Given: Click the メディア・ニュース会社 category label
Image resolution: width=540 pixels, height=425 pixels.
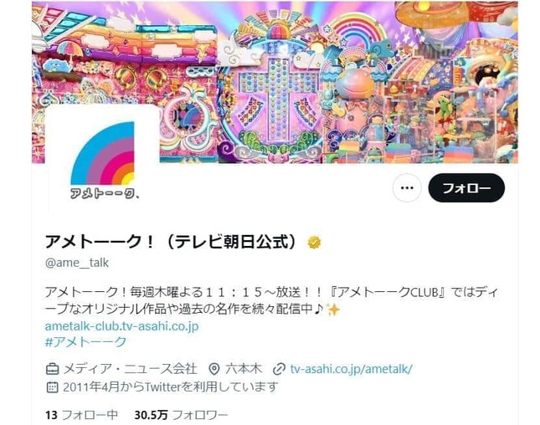Looking at the screenshot, I should coord(130,369).
